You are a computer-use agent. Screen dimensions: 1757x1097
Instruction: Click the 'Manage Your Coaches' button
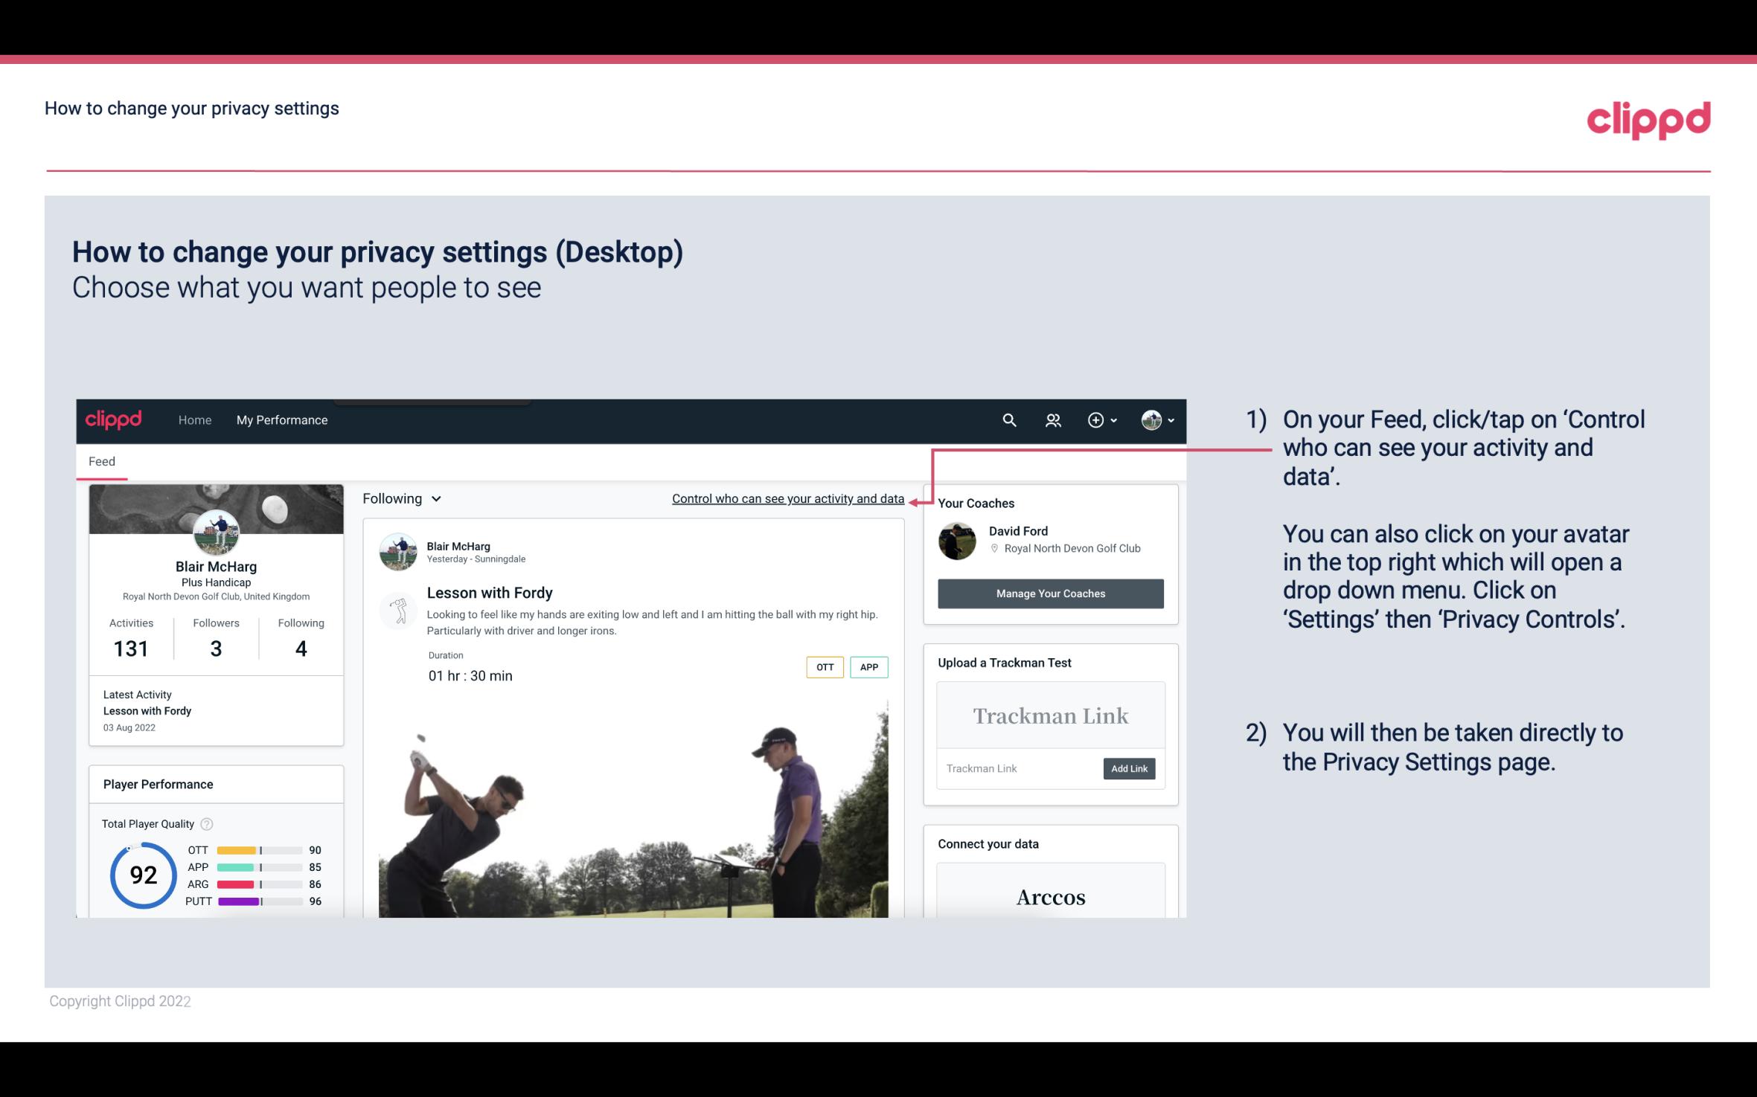pos(1051,594)
